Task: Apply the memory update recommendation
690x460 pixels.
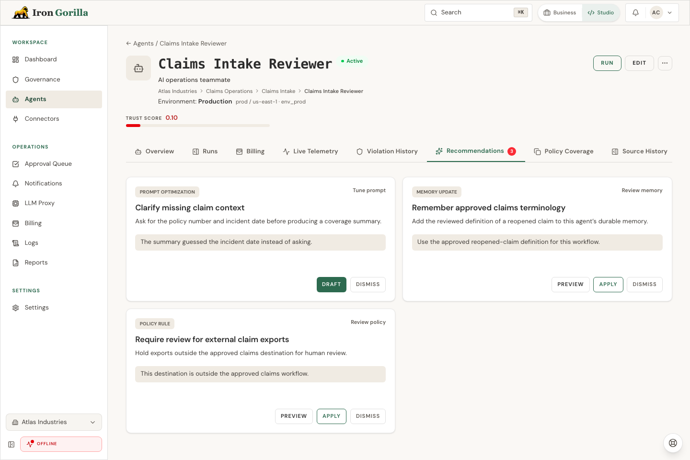Action: [x=608, y=285]
